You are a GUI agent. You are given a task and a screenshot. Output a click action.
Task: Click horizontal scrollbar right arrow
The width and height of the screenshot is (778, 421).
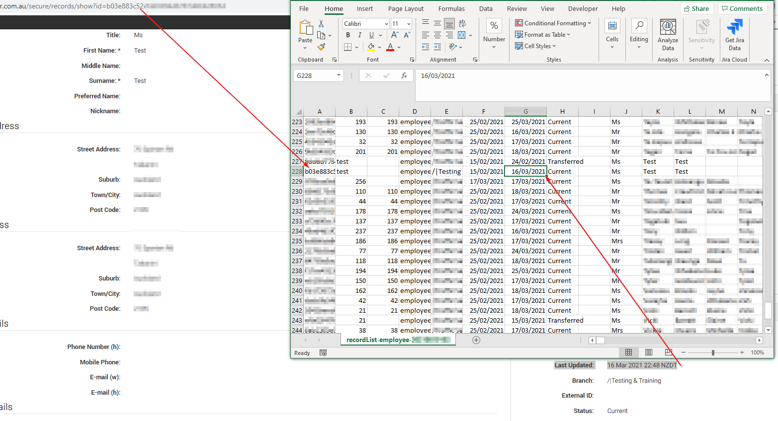tap(759, 340)
